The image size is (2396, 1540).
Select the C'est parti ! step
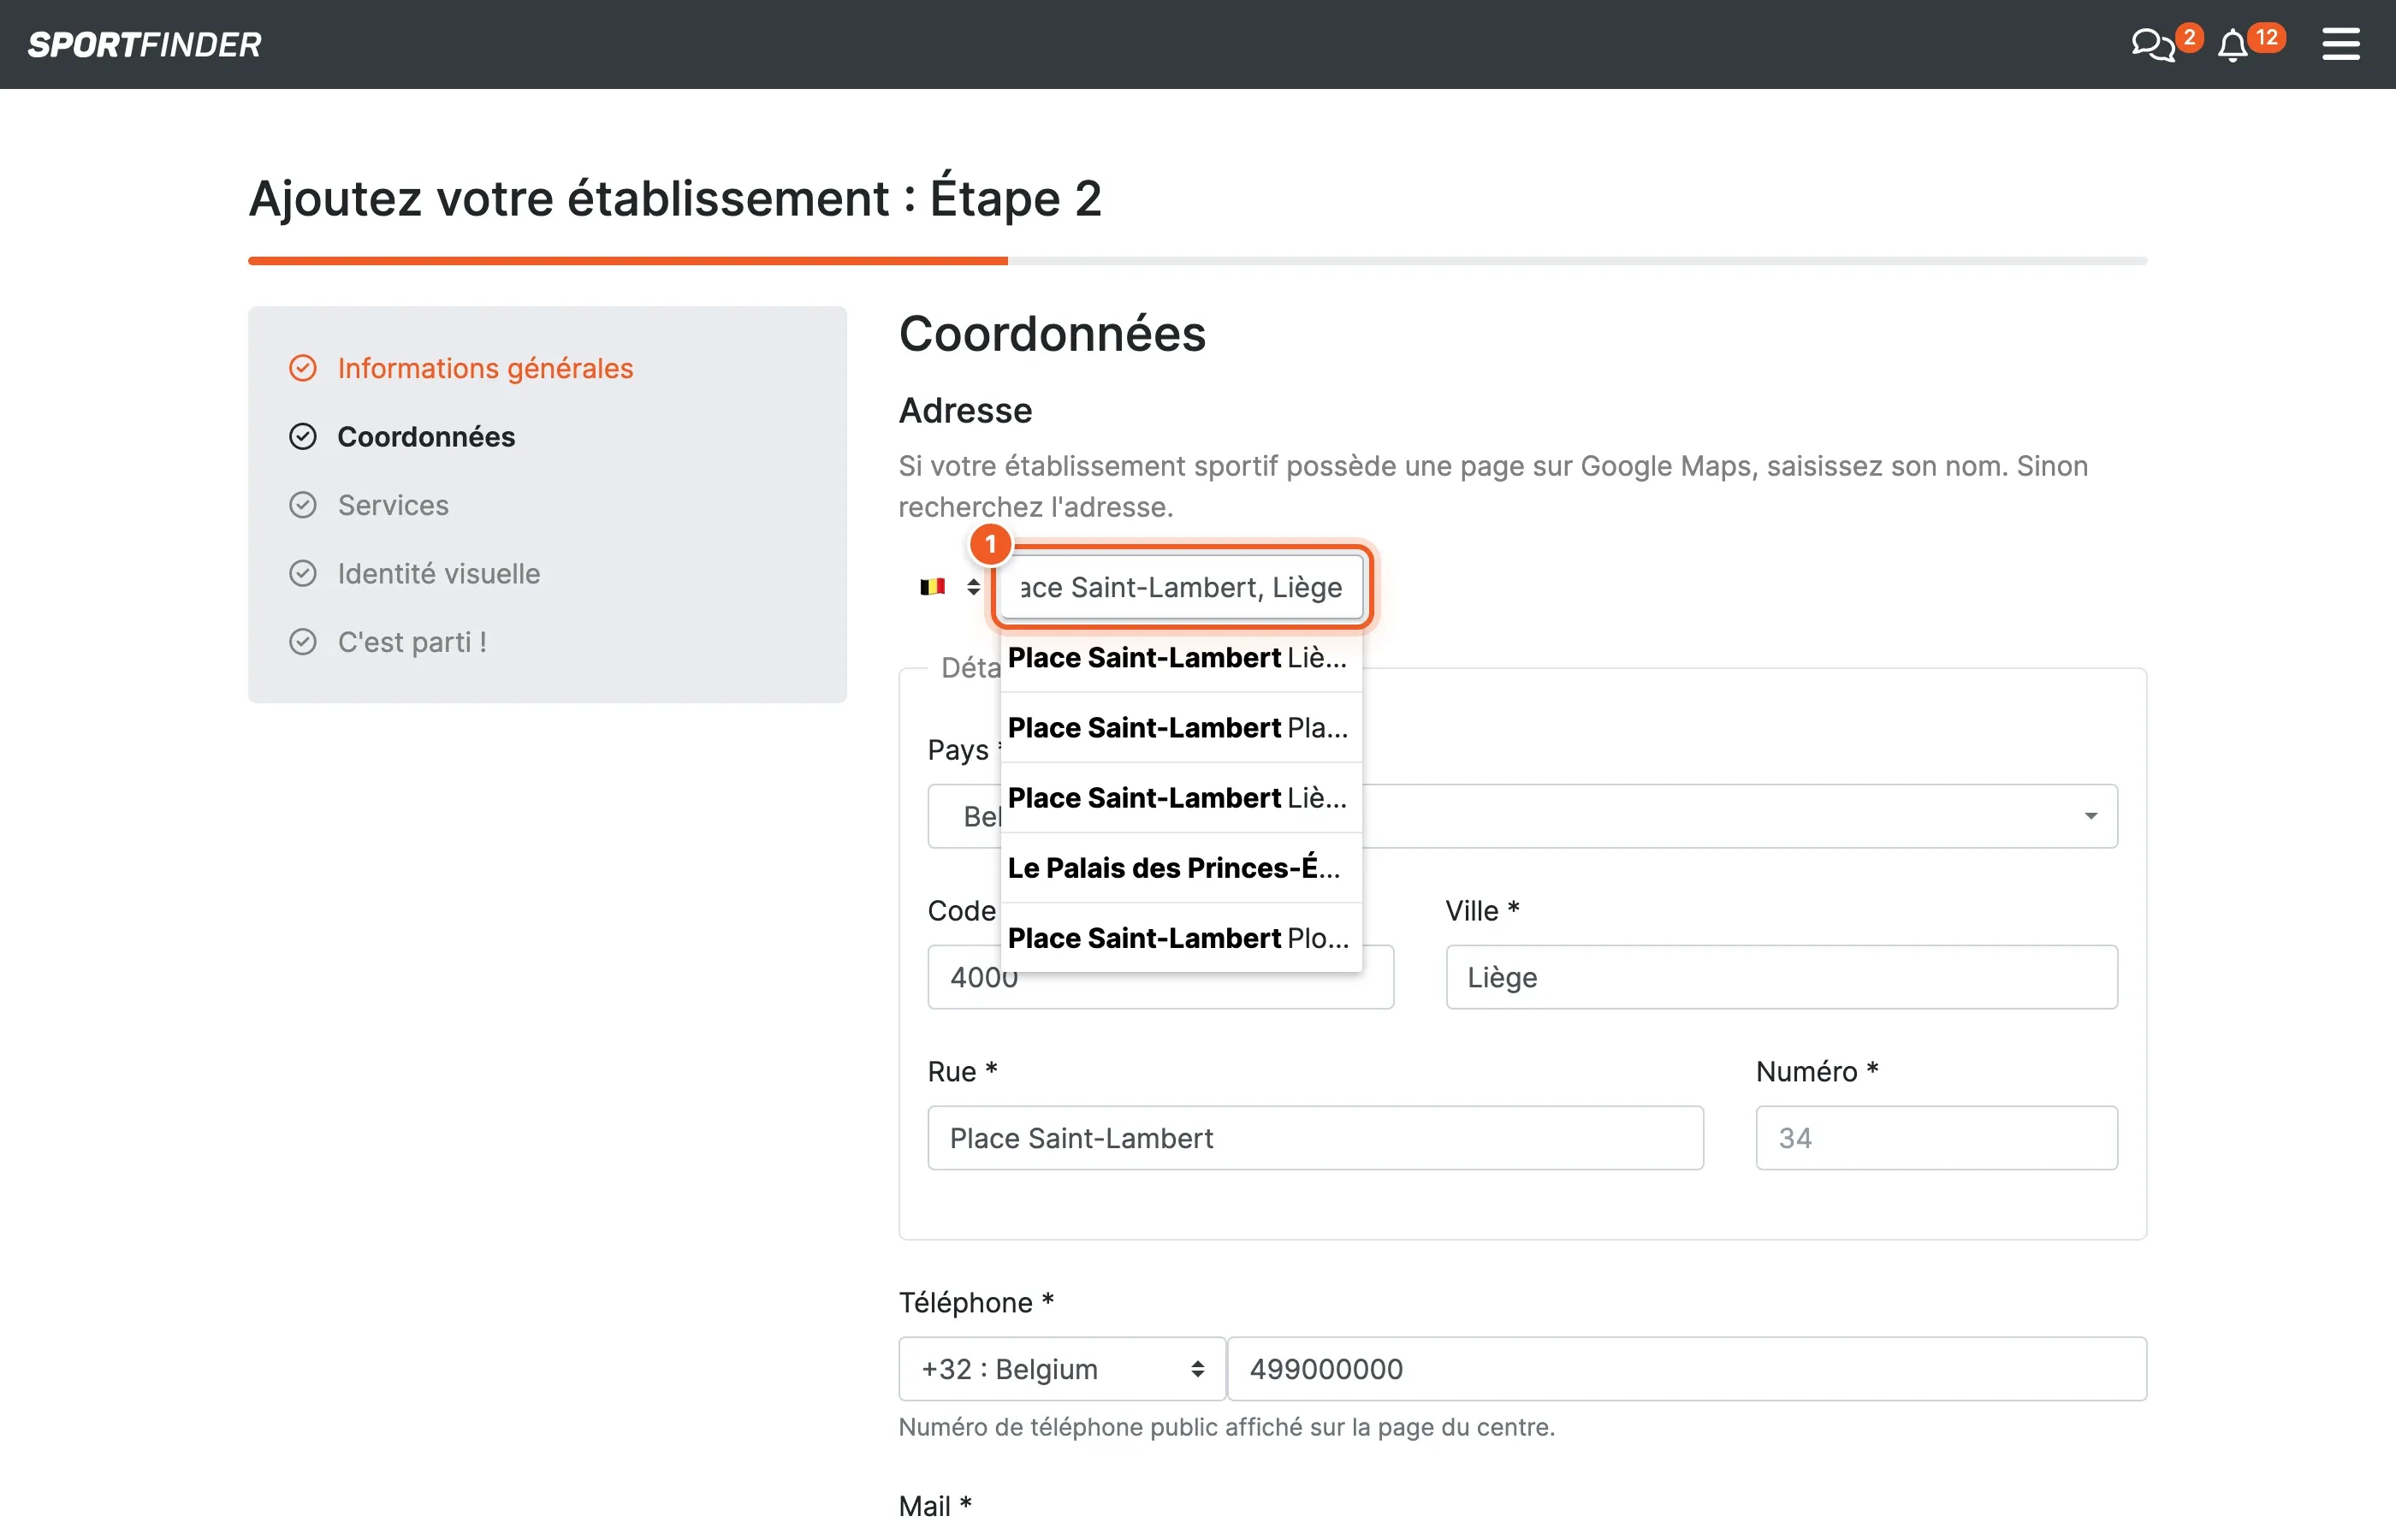click(x=412, y=642)
